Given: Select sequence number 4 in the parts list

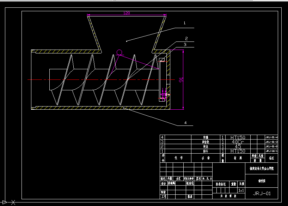Looking at the screenshot, I should (x=162, y=137).
